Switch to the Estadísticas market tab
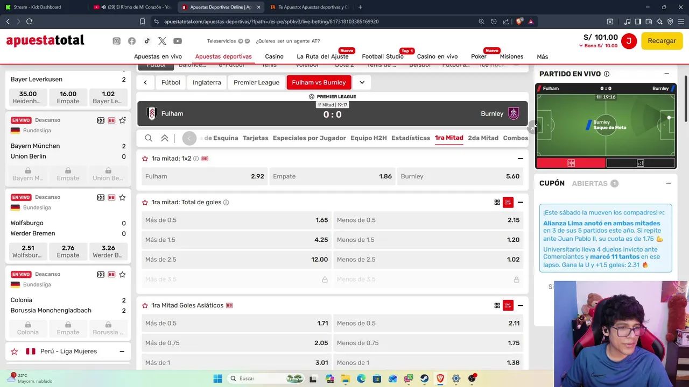This screenshot has height=387, width=689. pyautogui.click(x=411, y=138)
